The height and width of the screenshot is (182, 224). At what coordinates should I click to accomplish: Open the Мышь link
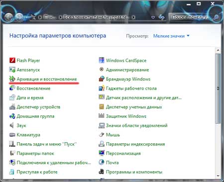click(113, 135)
